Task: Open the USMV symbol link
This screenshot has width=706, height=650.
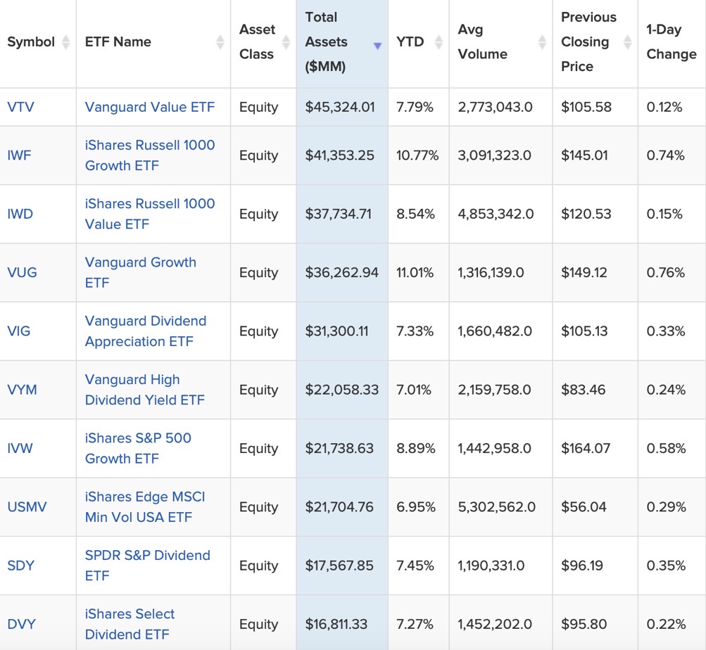Action: point(27,507)
